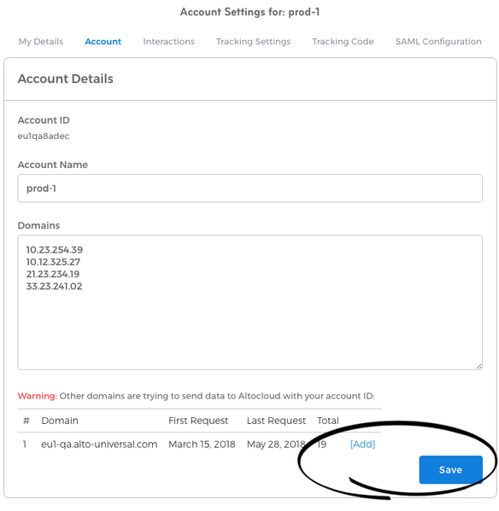Go to the Tracking Code tab

(x=343, y=42)
